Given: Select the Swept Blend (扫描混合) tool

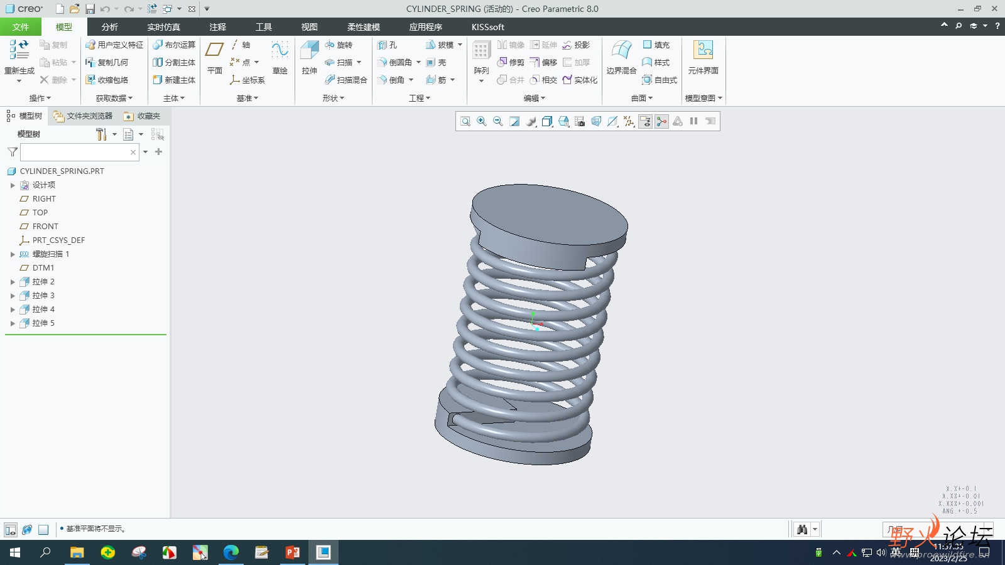Looking at the screenshot, I should pyautogui.click(x=345, y=80).
